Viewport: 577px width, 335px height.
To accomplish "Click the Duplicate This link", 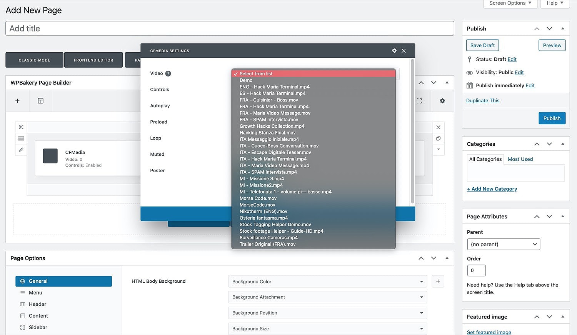I will pyautogui.click(x=483, y=101).
